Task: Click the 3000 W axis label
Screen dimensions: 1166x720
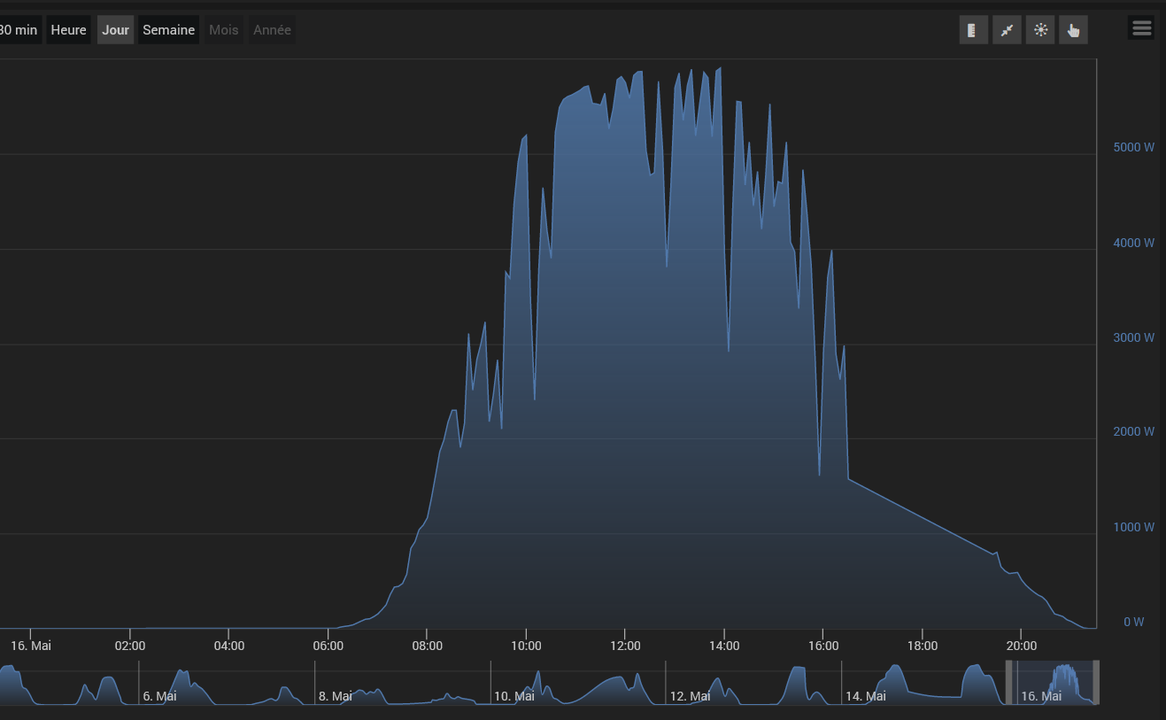Action: pyautogui.click(x=1133, y=337)
